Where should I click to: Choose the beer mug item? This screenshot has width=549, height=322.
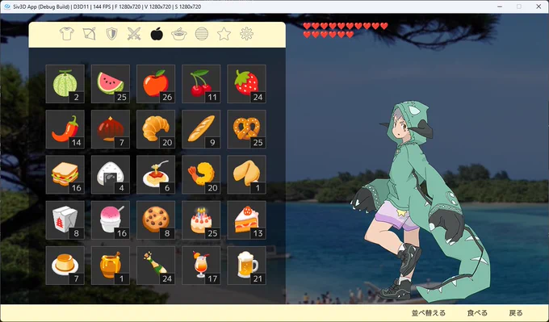pyautogui.click(x=247, y=266)
